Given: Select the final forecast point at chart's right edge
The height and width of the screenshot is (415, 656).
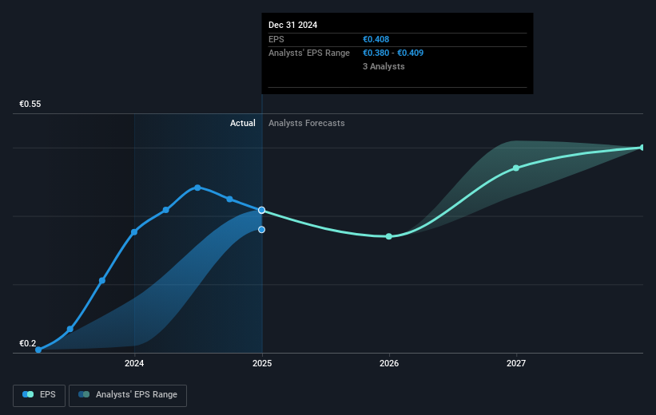Looking at the screenshot, I should [642, 148].
